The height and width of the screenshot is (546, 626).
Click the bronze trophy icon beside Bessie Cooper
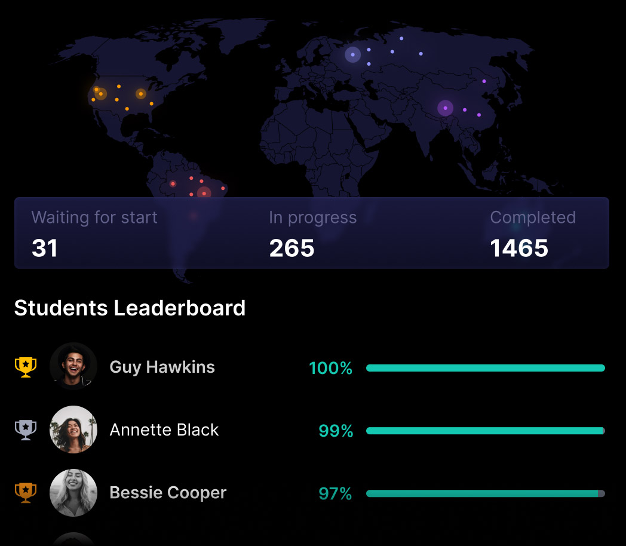point(26,493)
